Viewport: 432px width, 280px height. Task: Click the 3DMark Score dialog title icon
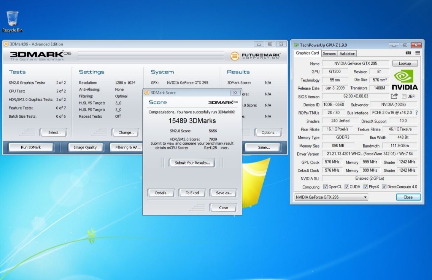tap(147, 93)
